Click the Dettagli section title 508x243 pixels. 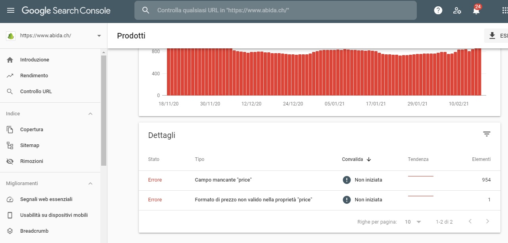click(x=162, y=135)
